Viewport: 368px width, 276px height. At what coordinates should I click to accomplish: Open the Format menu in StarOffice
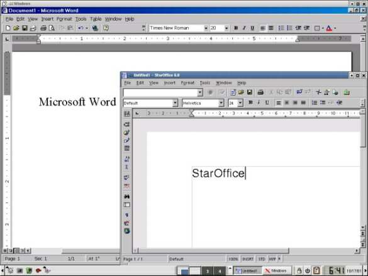pos(187,83)
